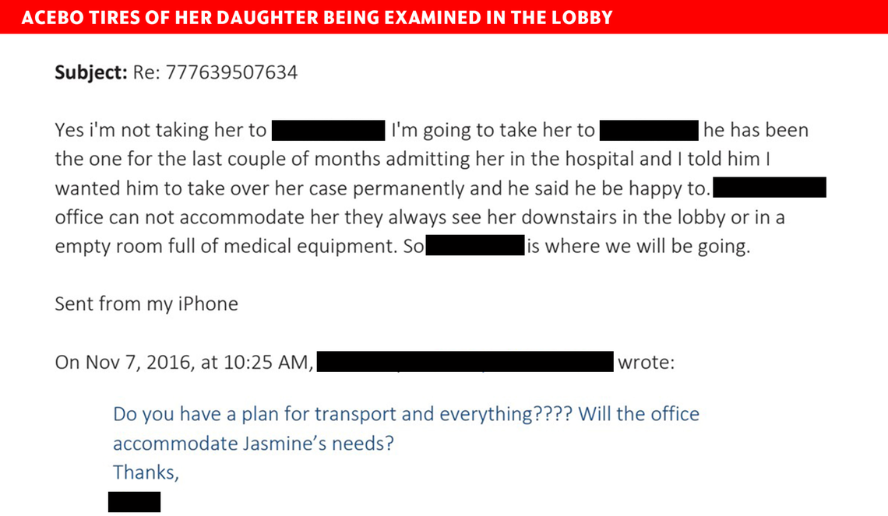The width and height of the screenshot is (888, 516).
Task: Click the redacted signature box below "Thanks,"
Action: 134,501
